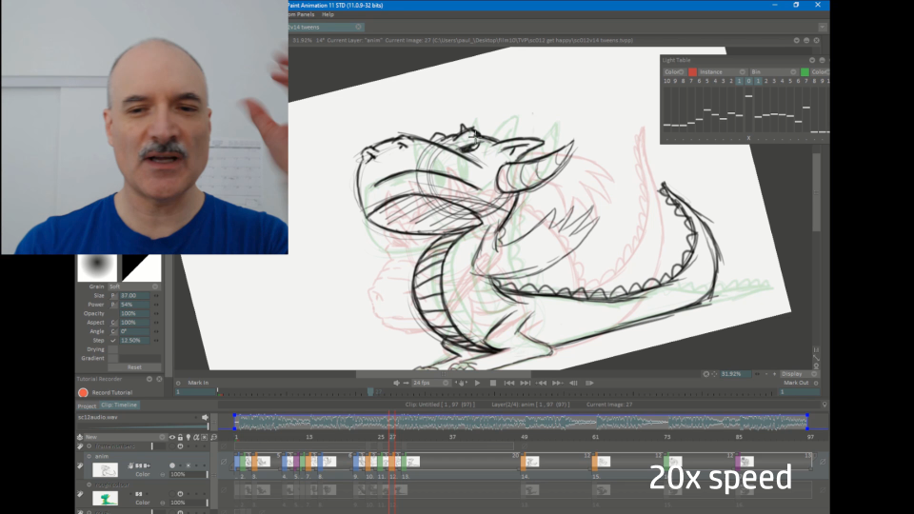Toggle light table star on anim layer
Image resolution: width=914 pixels, height=514 pixels.
click(x=188, y=465)
